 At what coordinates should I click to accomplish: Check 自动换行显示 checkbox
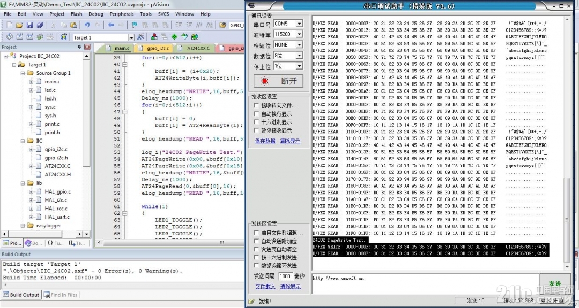[x=256, y=114]
